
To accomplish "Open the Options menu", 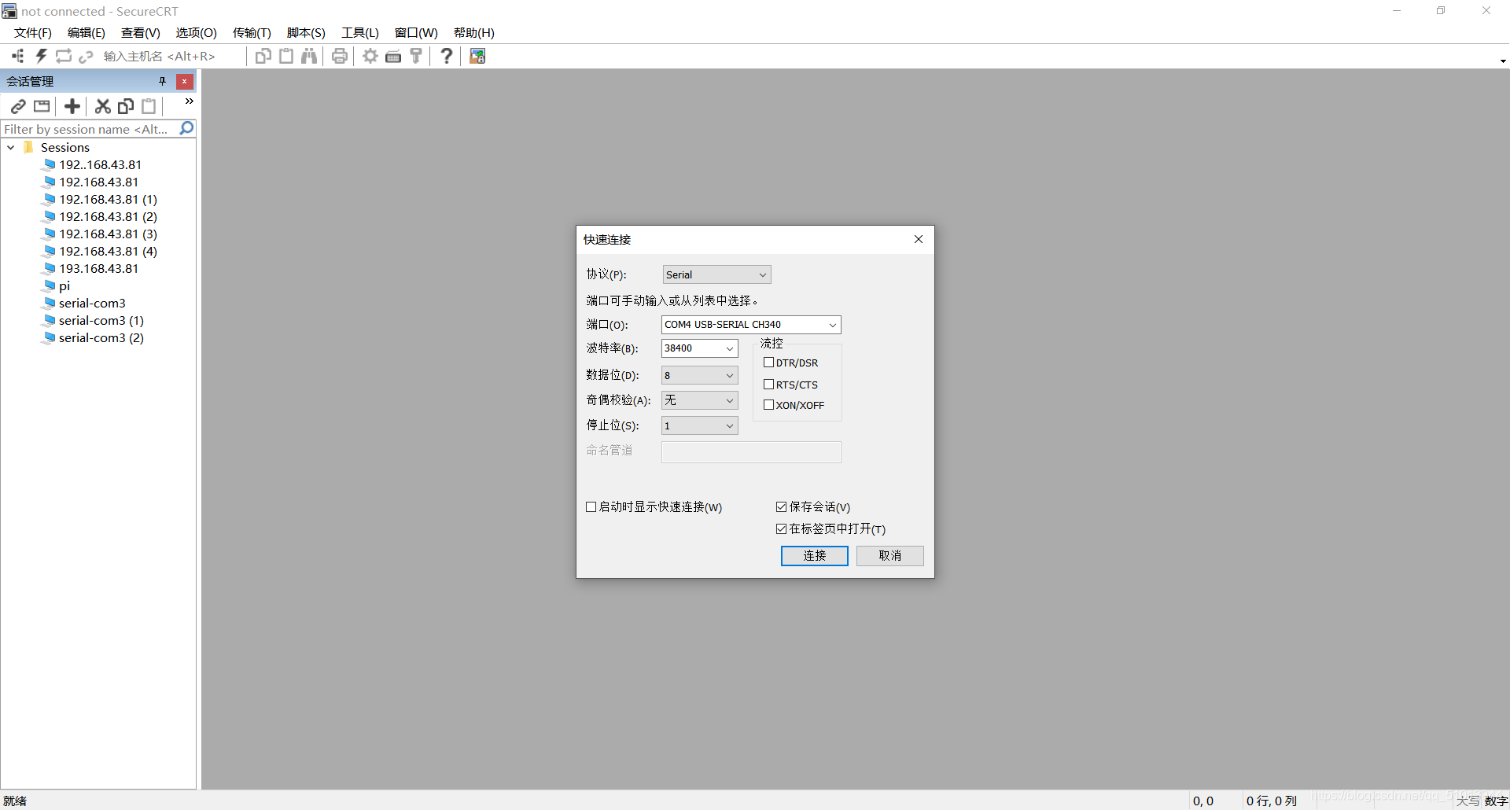I will 196,32.
